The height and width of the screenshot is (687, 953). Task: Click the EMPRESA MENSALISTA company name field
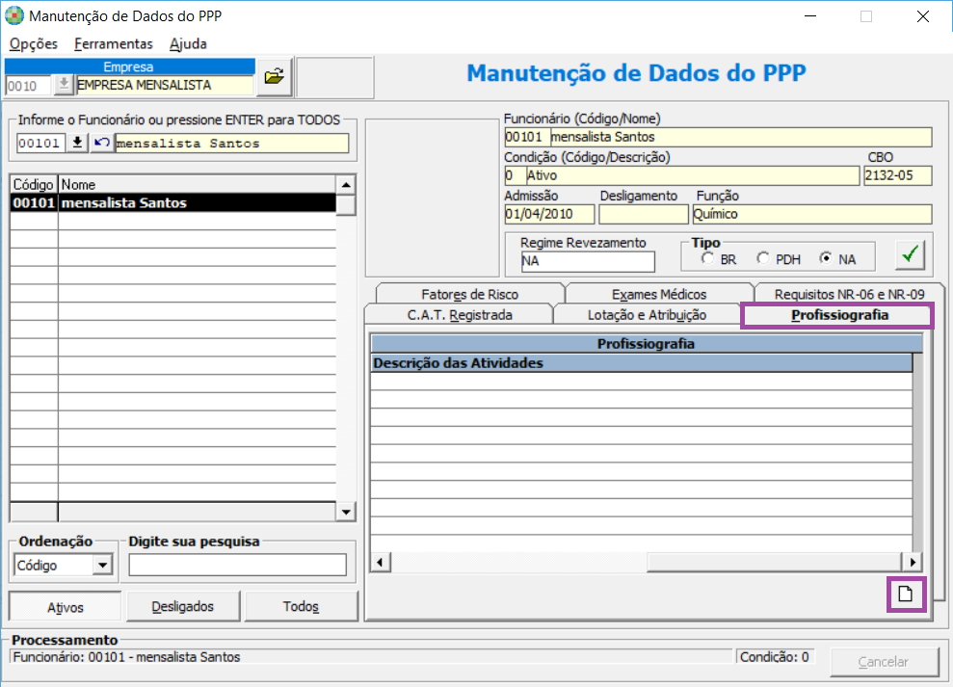[x=165, y=85]
